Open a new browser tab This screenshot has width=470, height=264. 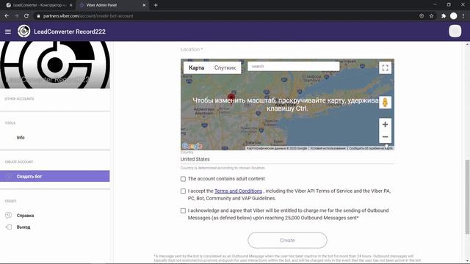point(156,5)
